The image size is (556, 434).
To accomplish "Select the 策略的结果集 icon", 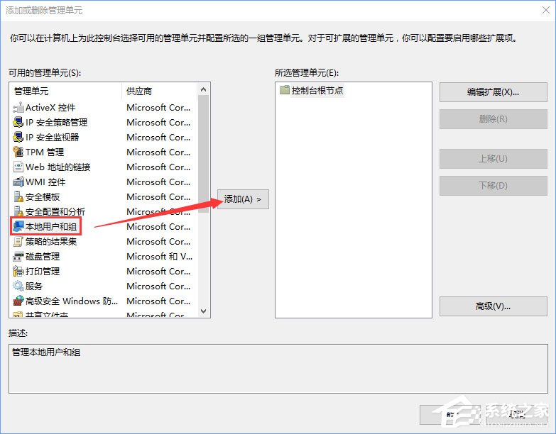I will [x=18, y=241].
